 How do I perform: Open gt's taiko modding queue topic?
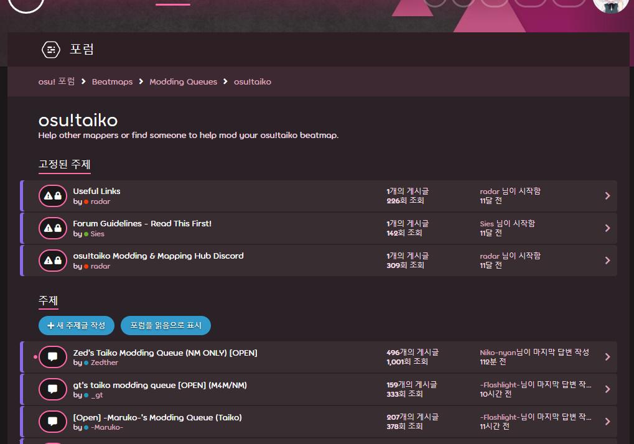(160, 385)
